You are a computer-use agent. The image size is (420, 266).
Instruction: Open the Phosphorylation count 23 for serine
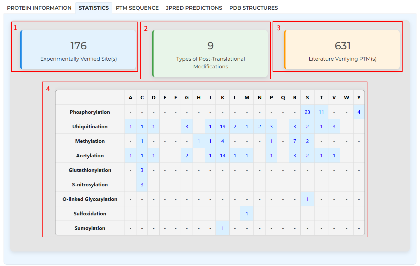tap(307, 112)
